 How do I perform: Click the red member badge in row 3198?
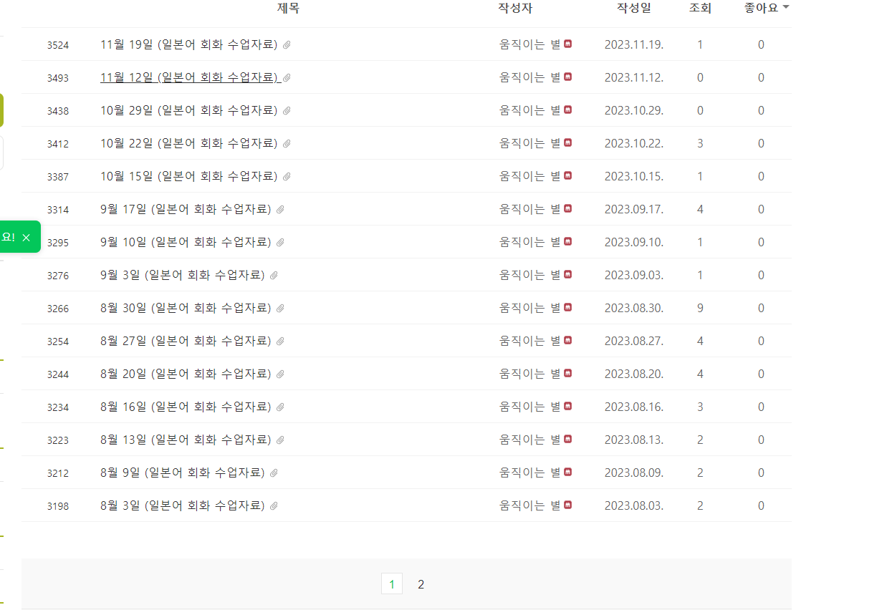click(568, 505)
